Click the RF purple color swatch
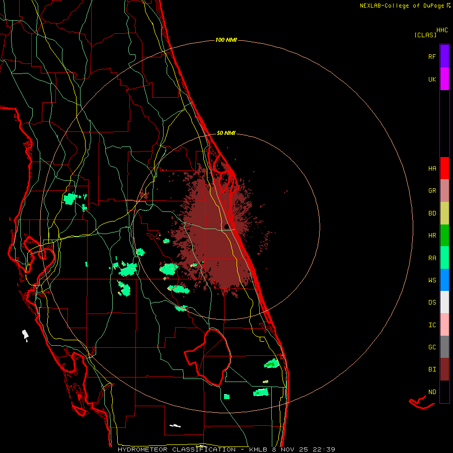 [x=444, y=56]
